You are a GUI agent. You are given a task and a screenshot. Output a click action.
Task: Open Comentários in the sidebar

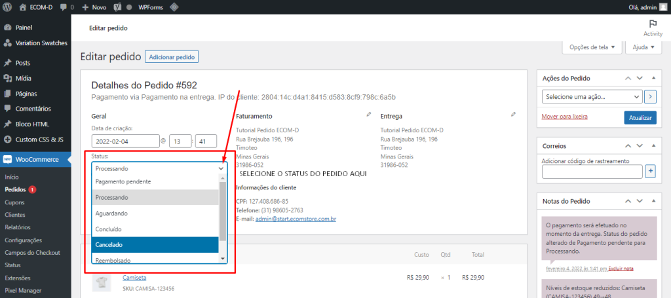(x=33, y=109)
